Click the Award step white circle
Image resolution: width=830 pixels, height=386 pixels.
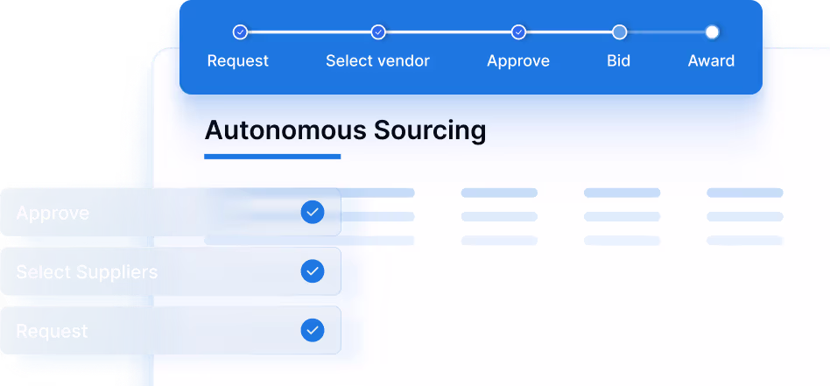[x=712, y=32]
